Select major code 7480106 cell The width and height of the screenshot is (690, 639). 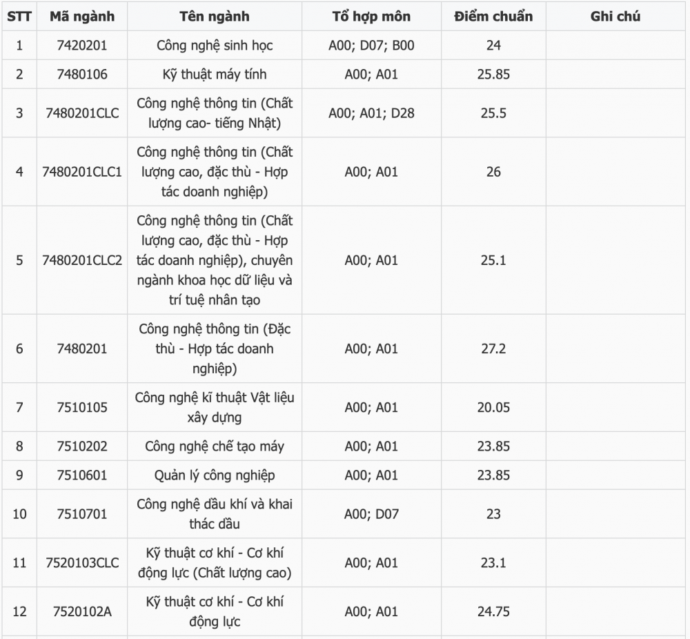tap(82, 75)
